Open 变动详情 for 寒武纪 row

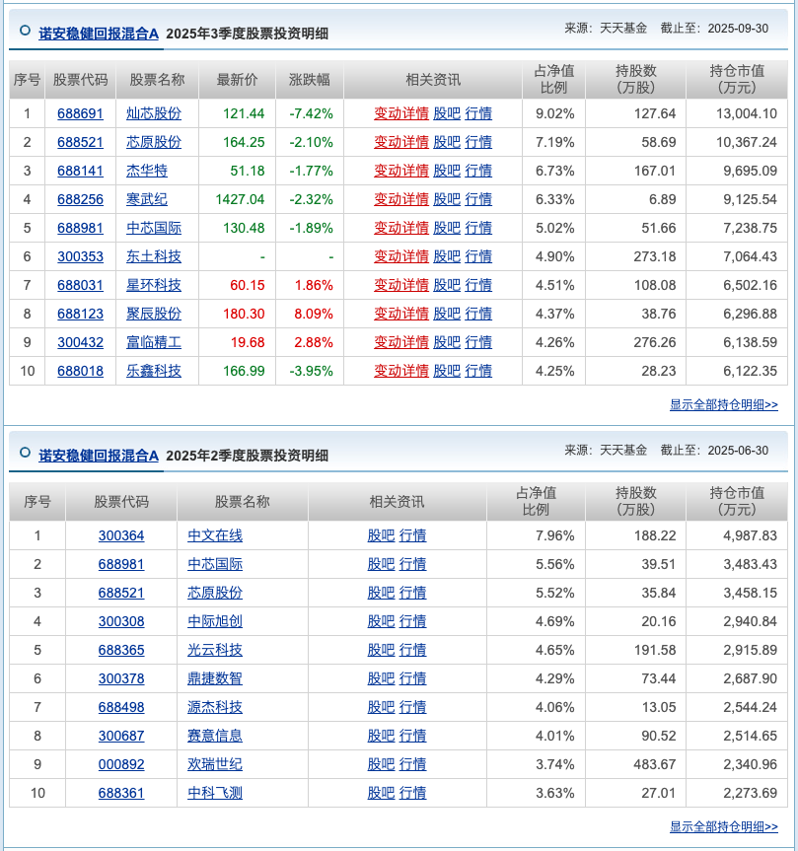point(401,199)
